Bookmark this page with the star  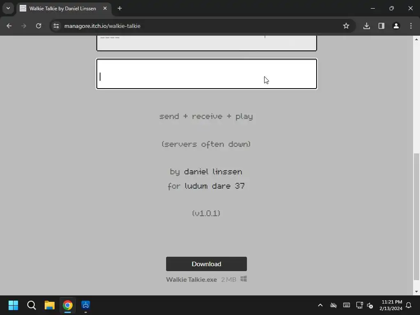click(346, 26)
